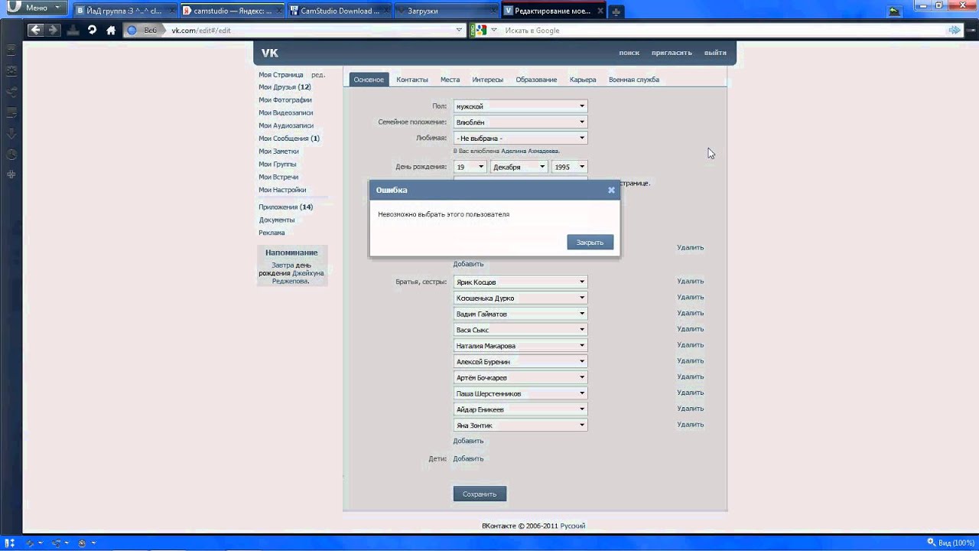This screenshot has height=551, width=979.
Task: Open the Образование profile tab
Action: click(536, 80)
